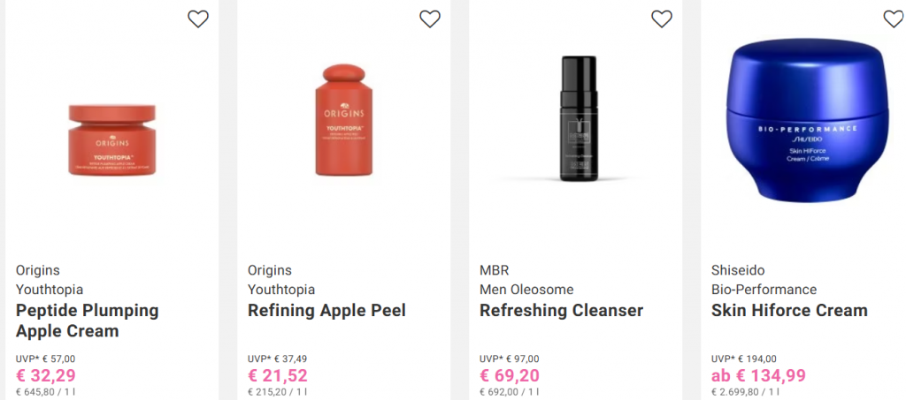Click the Shiseido brand name
The width and height of the screenshot is (906, 400).
point(738,270)
